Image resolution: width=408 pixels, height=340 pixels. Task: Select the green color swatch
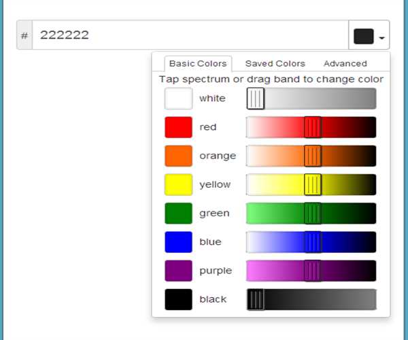178,213
